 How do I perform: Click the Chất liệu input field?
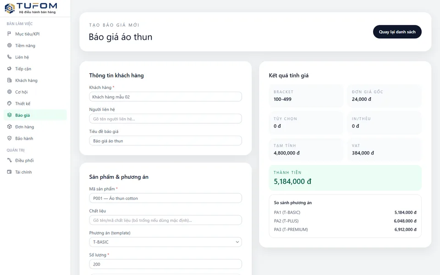pos(165,220)
